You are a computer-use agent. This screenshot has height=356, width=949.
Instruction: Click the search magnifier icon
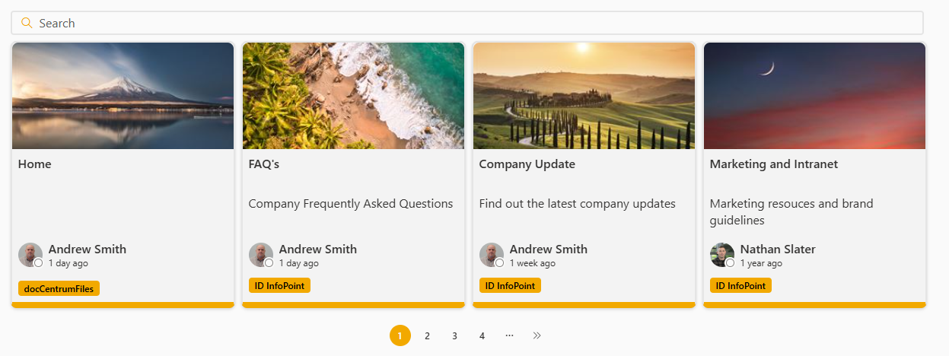coord(27,23)
